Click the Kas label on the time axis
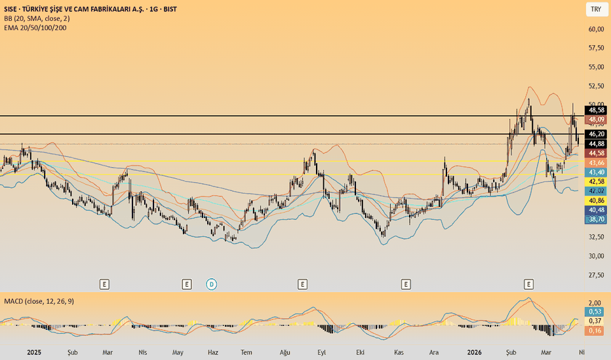This screenshot has height=360, width=611. [x=399, y=352]
